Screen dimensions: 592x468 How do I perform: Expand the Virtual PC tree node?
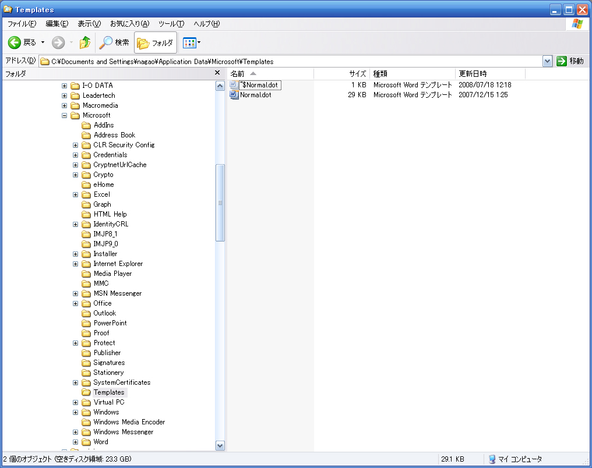[x=76, y=402]
